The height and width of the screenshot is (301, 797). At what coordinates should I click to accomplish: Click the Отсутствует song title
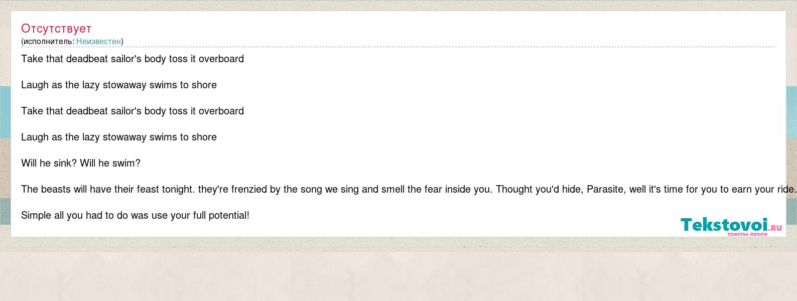point(56,29)
